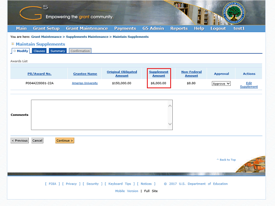Click the Edit Supplement action link
Screen dimensions: 275x206
click(x=249, y=85)
